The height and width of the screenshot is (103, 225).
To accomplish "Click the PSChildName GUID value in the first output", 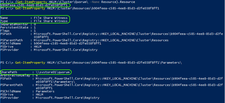I will point(68,43).
